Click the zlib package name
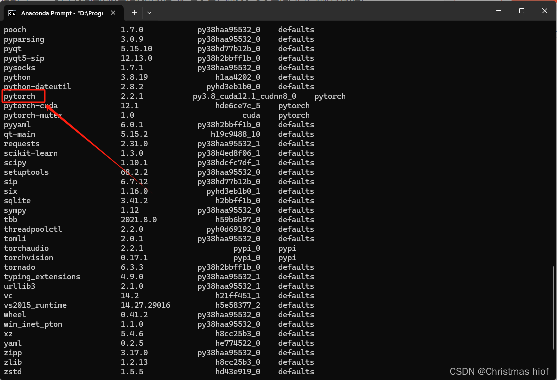Image resolution: width=557 pixels, height=380 pixels. click(x=13, y=362)
